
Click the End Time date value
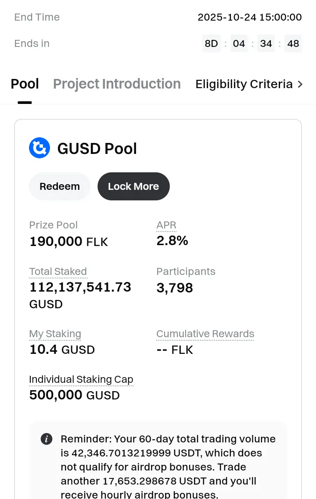coord(249,17)
